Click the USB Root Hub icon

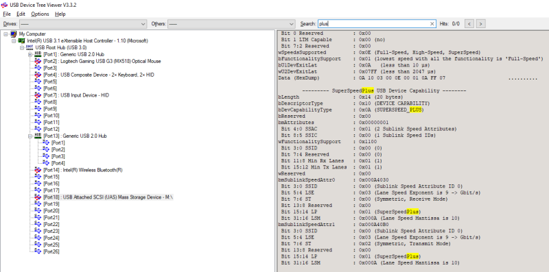click(30, 47)
